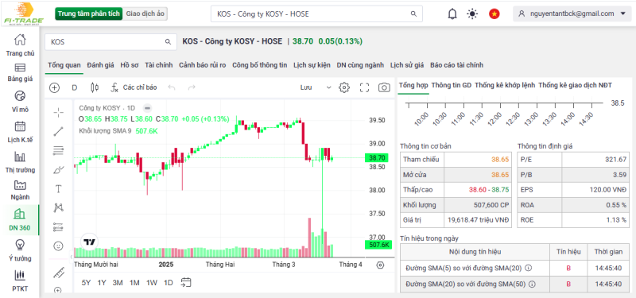Screen dimensions: 636x298
Task: Open the Đánh giá tab
Action: tap(101, 65)
